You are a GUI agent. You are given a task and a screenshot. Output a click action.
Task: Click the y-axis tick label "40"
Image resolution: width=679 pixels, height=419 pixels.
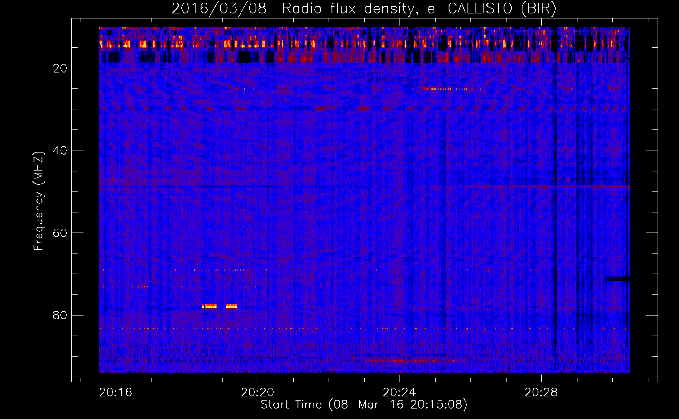click(60, 150)
